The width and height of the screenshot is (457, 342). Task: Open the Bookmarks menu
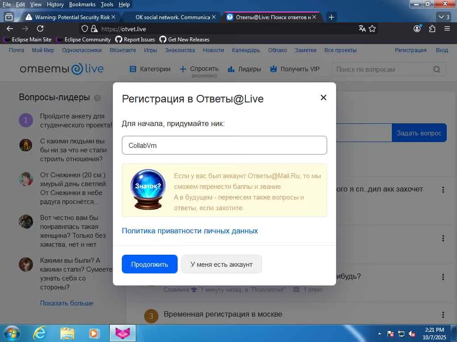82,4
